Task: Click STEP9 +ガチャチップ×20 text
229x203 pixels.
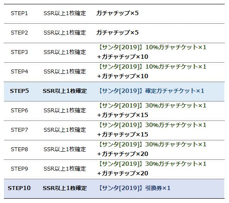Action: click(x=122, y=173)
